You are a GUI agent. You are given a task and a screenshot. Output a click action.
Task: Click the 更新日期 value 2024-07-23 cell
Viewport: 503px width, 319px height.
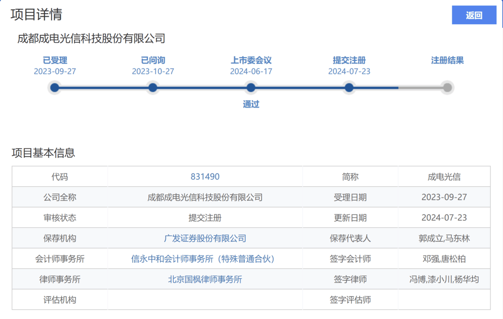point(444,217)
